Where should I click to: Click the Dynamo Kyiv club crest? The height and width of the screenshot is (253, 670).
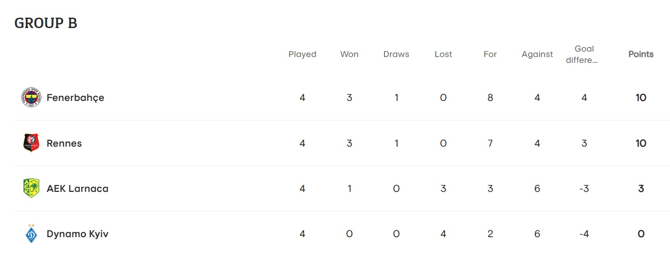(31, 234)
